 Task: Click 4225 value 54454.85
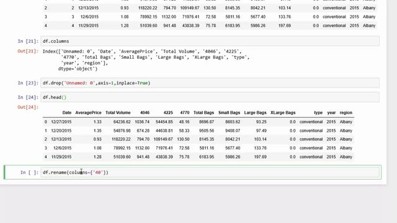tap(164, 122)
